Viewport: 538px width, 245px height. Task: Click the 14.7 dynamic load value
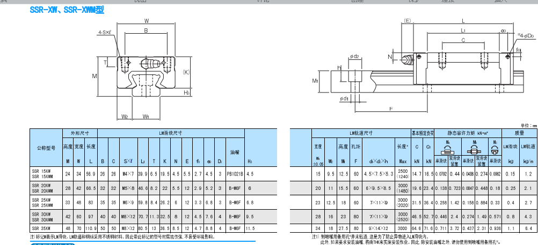coord(417,174)
